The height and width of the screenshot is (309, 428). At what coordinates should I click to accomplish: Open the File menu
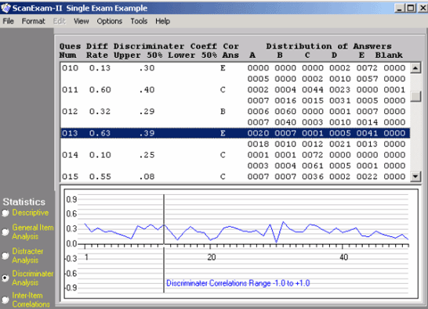pos(8,21)
